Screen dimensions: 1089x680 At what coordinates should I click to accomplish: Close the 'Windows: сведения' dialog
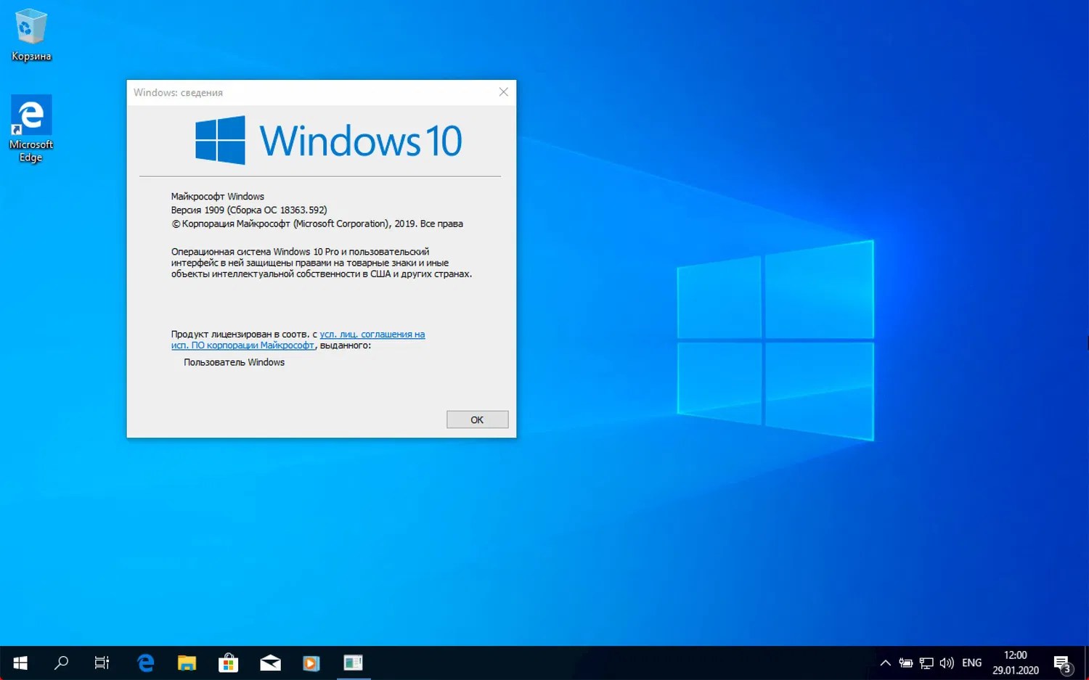(503, 92)
